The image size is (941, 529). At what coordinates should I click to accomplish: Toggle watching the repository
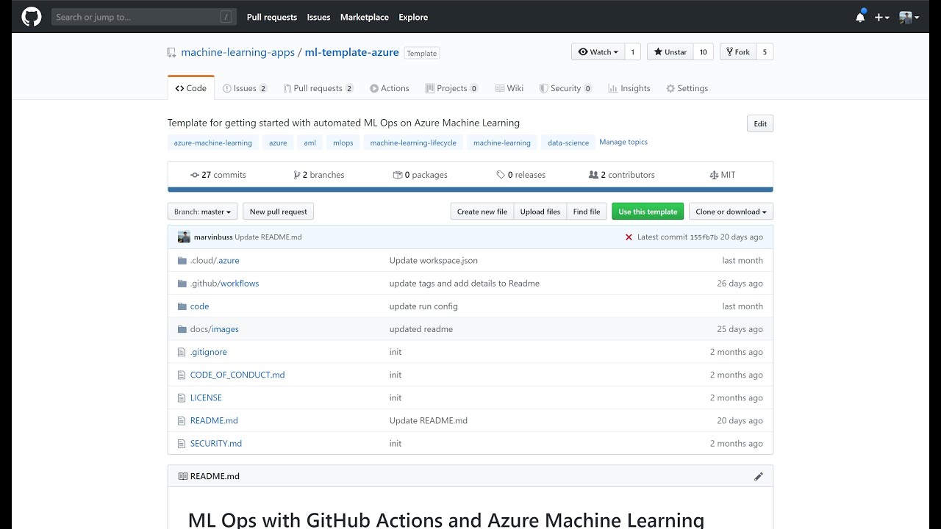598,51
